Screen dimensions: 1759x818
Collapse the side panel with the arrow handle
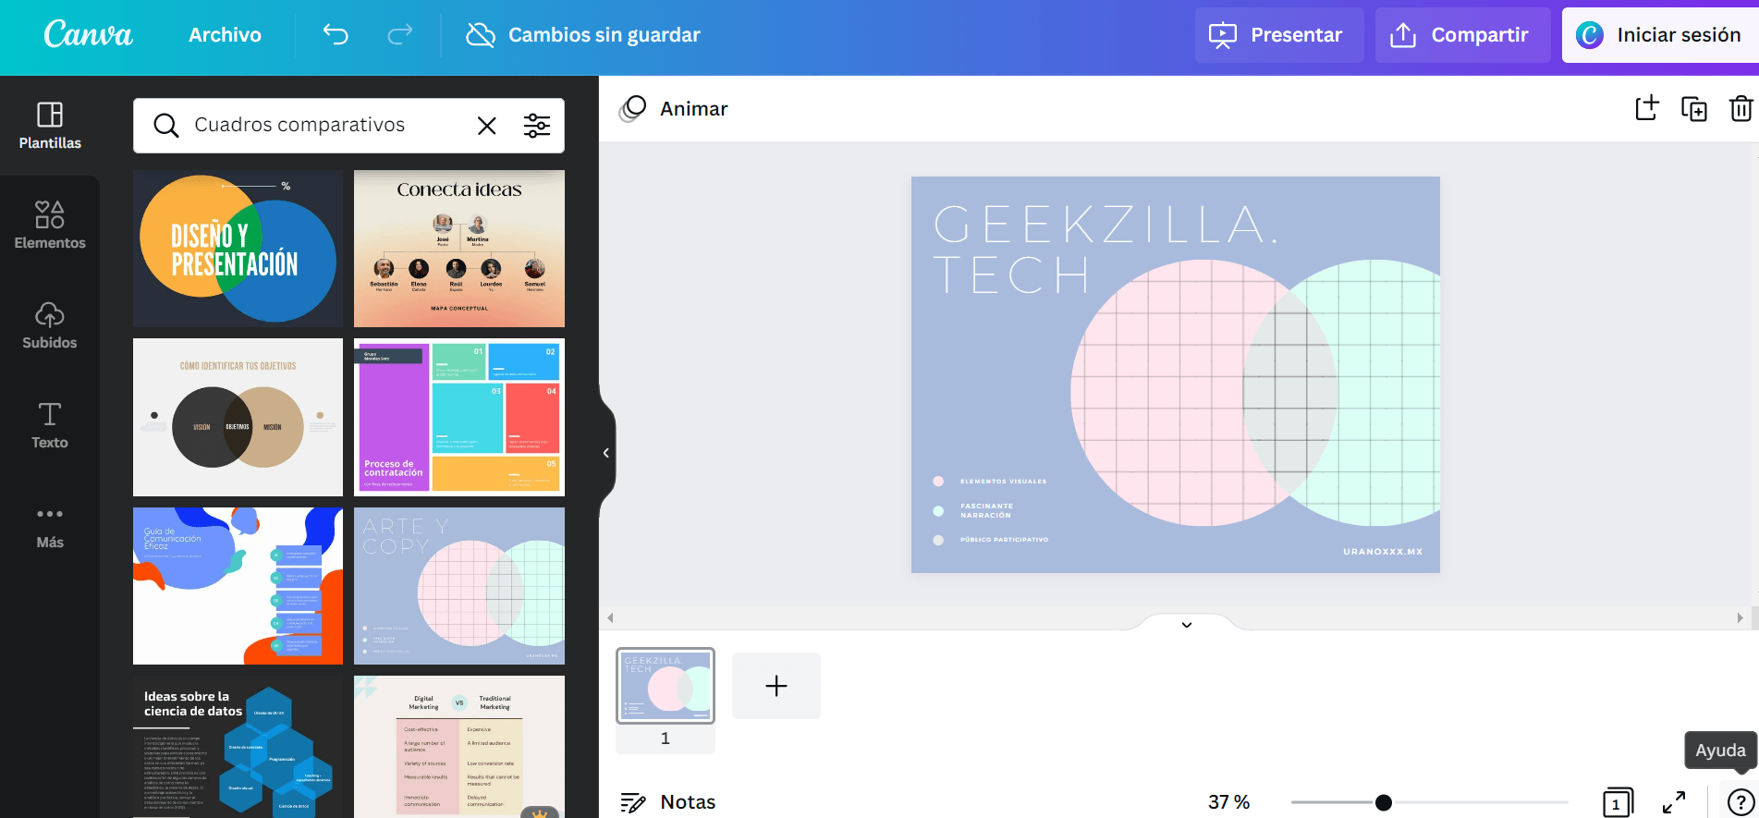point(606,453)
